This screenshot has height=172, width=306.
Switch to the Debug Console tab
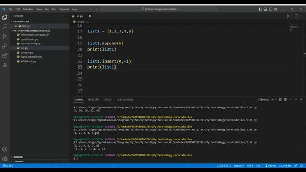pos(125,100)
